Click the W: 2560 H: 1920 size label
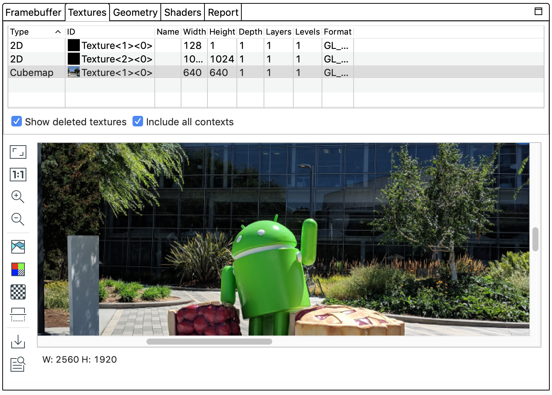552x395 pixels. 80,360
